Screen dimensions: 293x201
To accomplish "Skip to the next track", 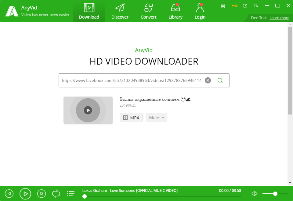I will click(42, 194).
